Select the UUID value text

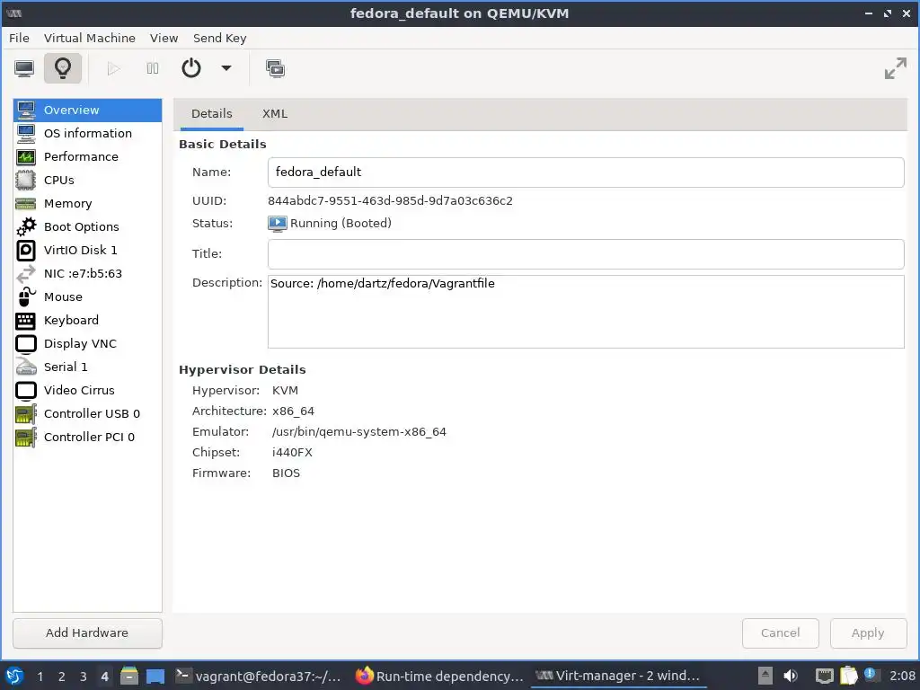(x=390, y=200)
